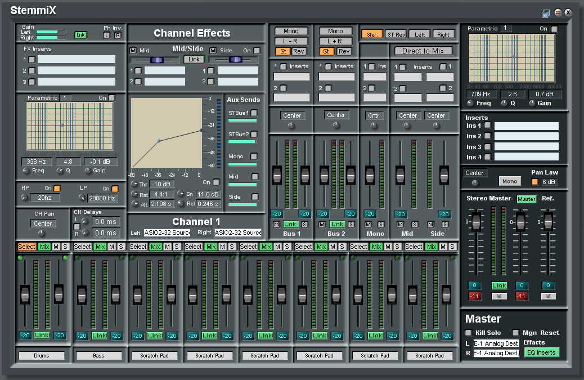
Task: Click the HP filter frequency knob
Action: [x=24, y=198]
